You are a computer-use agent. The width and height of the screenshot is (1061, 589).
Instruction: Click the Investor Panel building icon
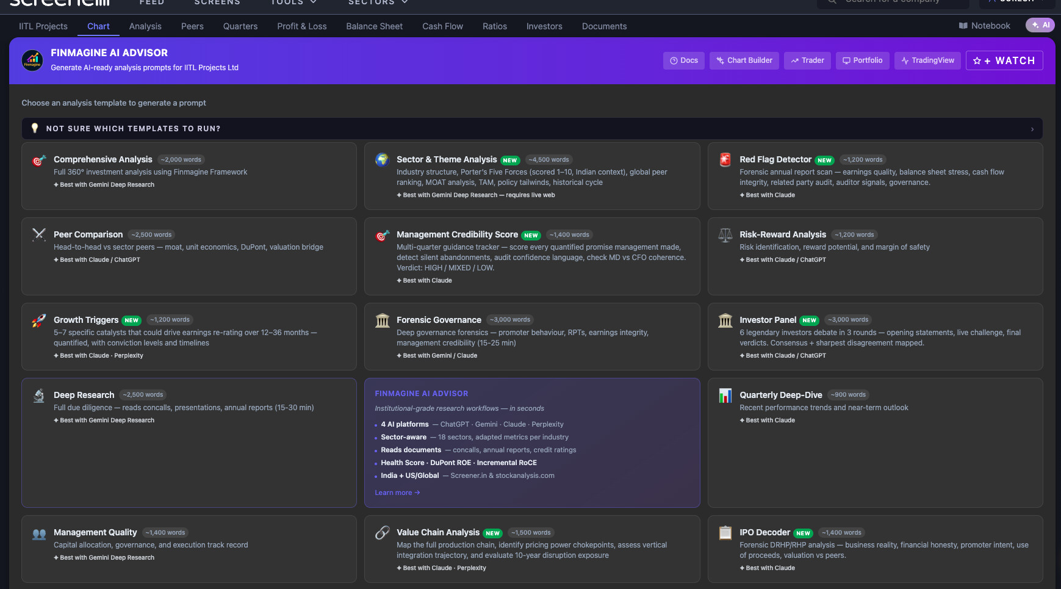coord(725,320)
